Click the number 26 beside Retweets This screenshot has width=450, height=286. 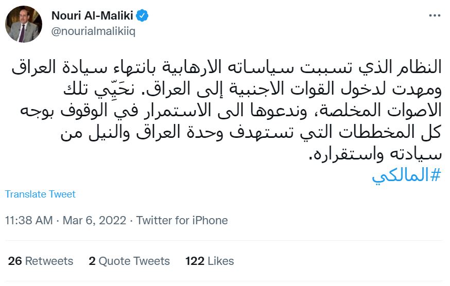(15, 261)
